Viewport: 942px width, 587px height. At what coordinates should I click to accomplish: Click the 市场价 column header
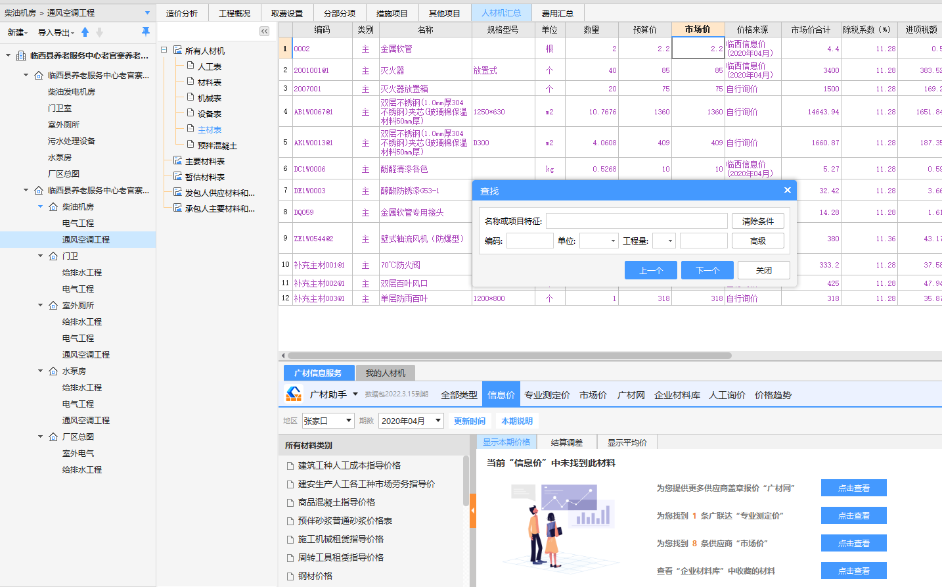point(698,30)
